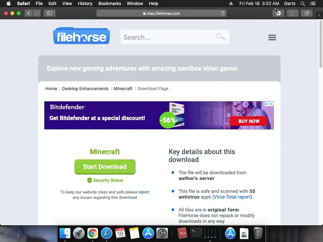Toggle the Safari sidebar button

coord(50,13)
